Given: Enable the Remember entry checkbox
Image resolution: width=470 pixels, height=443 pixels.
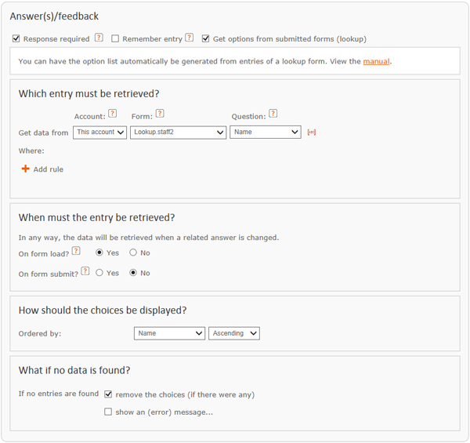Looking at the screenshot, I should tap(115, 38).
